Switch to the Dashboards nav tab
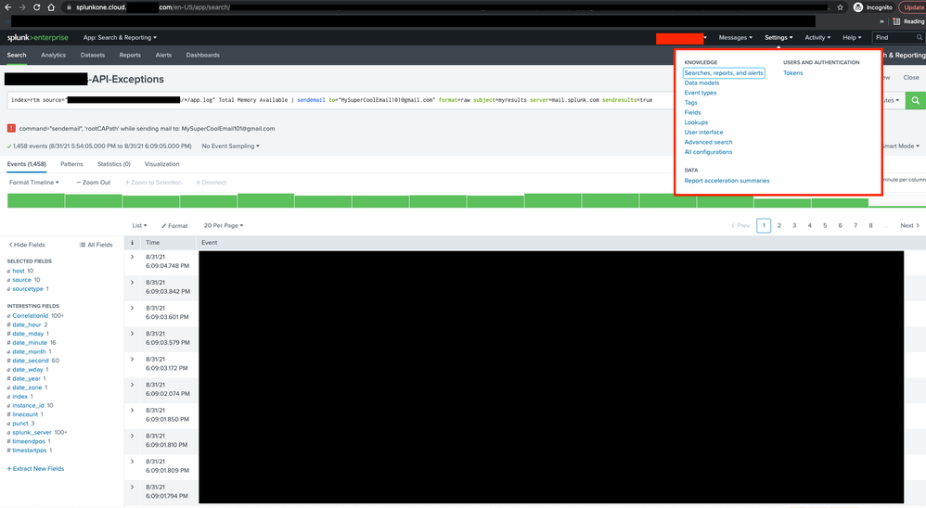This screenshot has height=508, width=926. click(x=202, y=55)
